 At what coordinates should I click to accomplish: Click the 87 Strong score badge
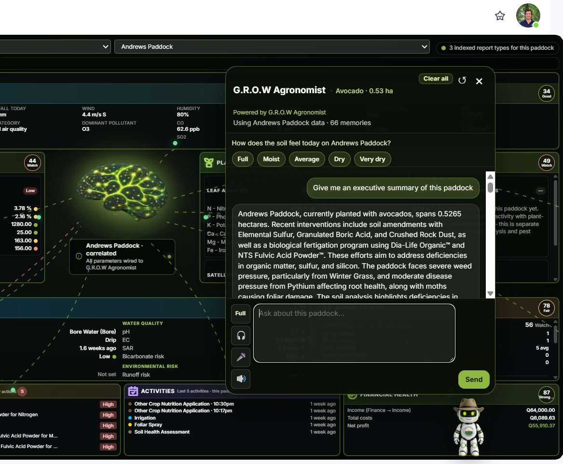547,394
